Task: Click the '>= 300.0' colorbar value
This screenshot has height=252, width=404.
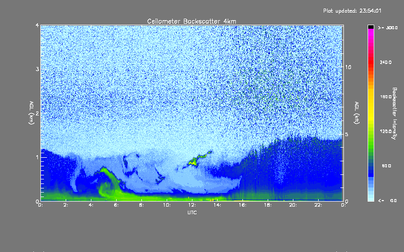Action: [x=388, y=28]
